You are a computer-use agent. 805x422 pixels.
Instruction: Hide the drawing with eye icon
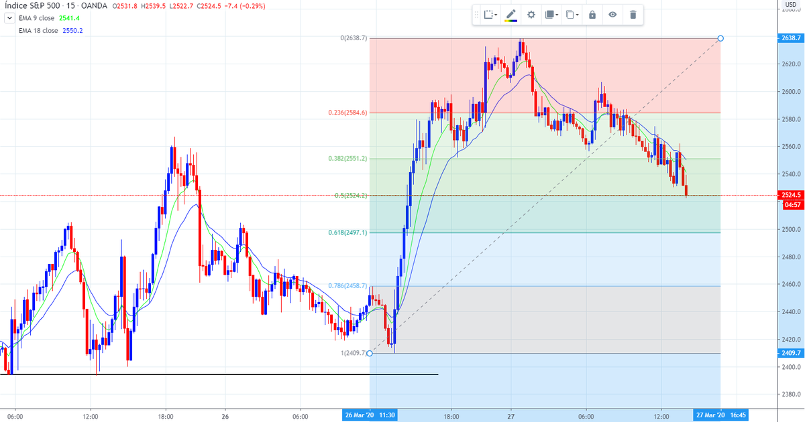click(x=612, y=14)
